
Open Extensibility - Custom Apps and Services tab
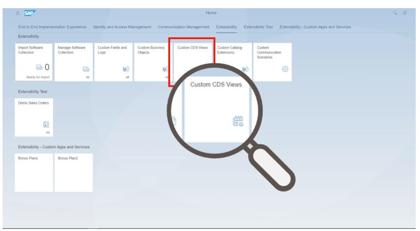tap(315, 27)
